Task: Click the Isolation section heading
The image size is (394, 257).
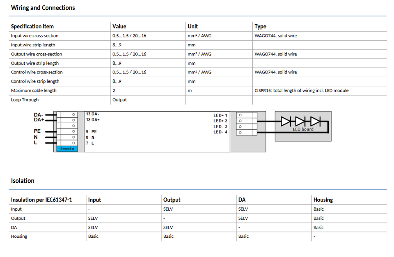Action: [23, 181]
